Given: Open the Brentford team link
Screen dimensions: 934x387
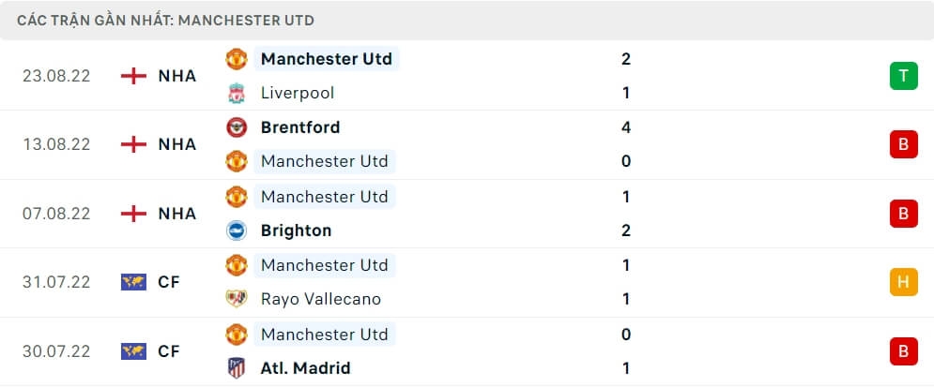Looking at the screenshot, I should (x=300, y=127).
